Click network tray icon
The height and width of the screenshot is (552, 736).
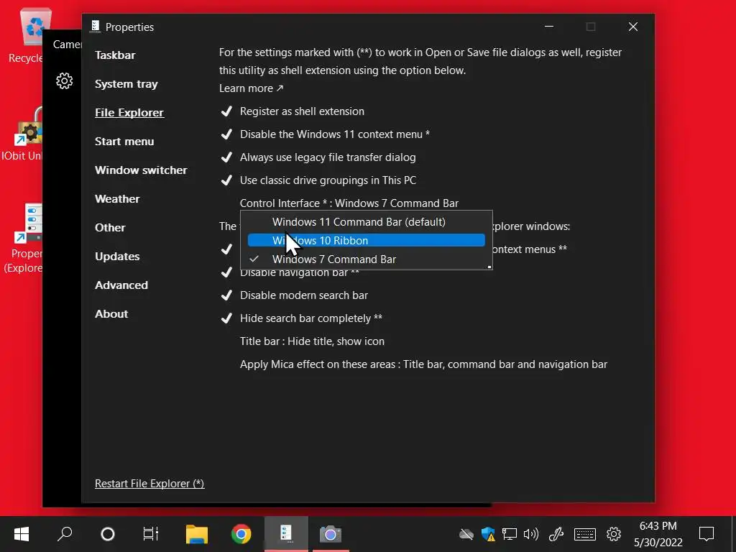pyautogui.click(x=510, y=534)
